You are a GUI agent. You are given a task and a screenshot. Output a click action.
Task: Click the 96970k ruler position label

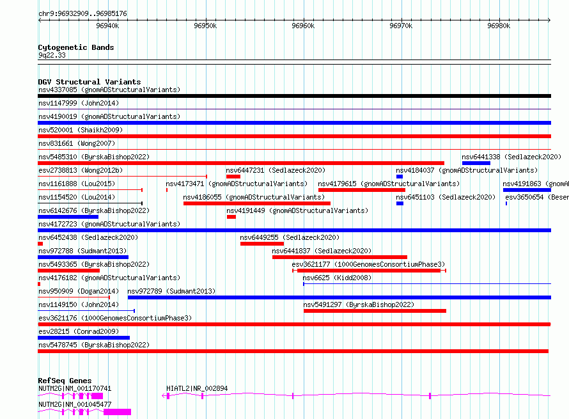click(401, 26)
